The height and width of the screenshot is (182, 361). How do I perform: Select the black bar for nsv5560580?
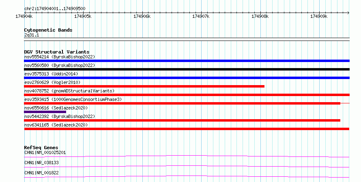(x=187, y=69)
